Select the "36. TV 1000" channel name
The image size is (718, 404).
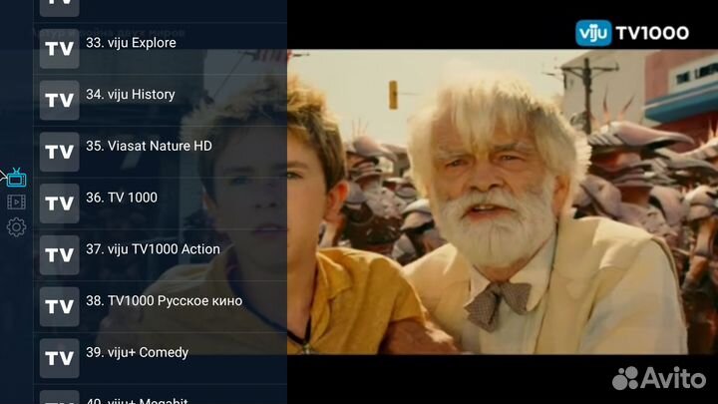coord(122,198)
